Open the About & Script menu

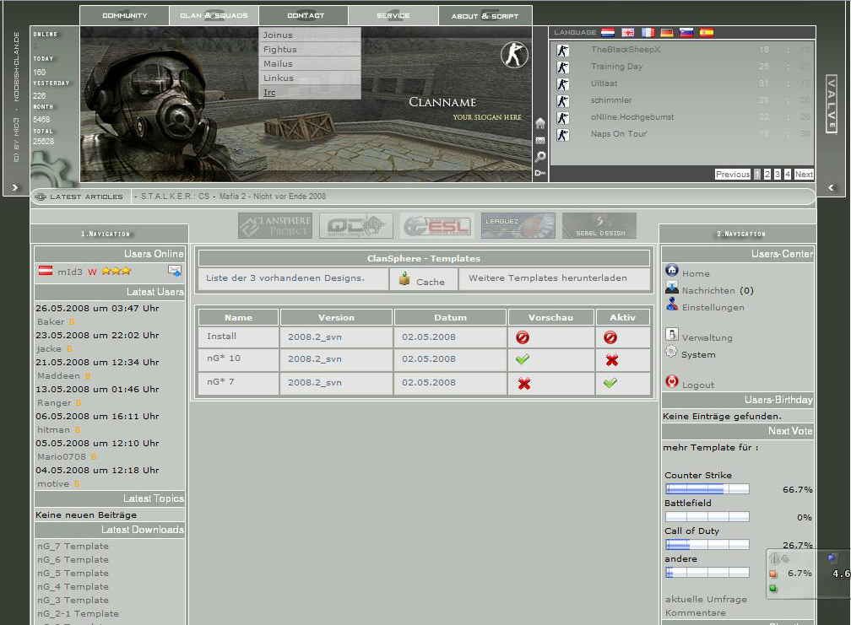(x=485, y=16)
